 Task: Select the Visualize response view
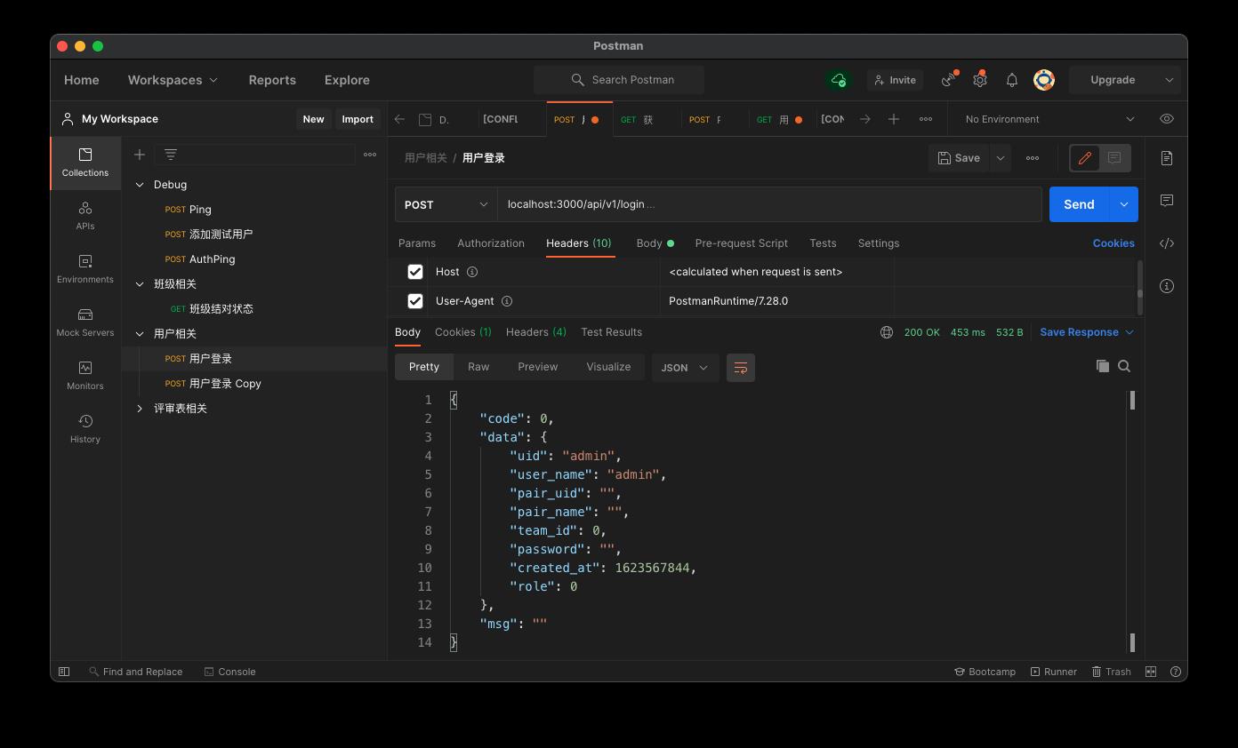click(x=608, y=367)
